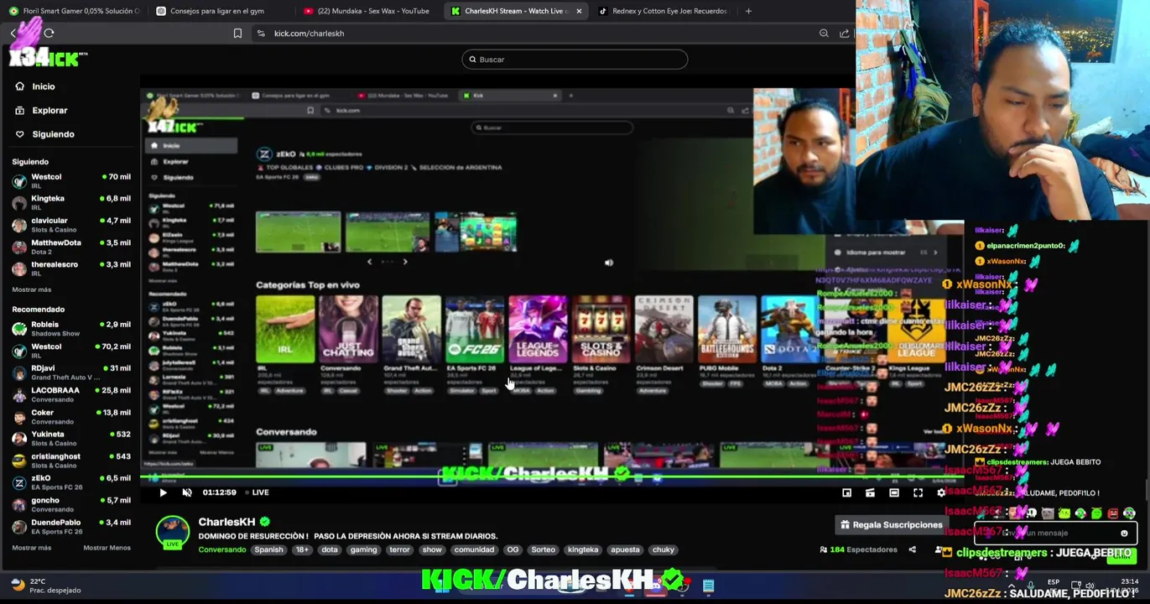Image resolution: width=1150 pixels, height=604 pixels.
Task: Open emoji picker in chat box
Action: [1124, 534]
